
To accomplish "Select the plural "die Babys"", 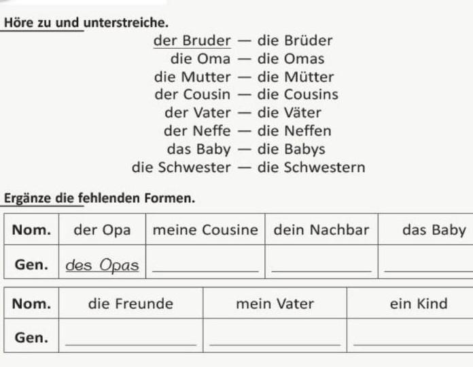I will point(291,149).
